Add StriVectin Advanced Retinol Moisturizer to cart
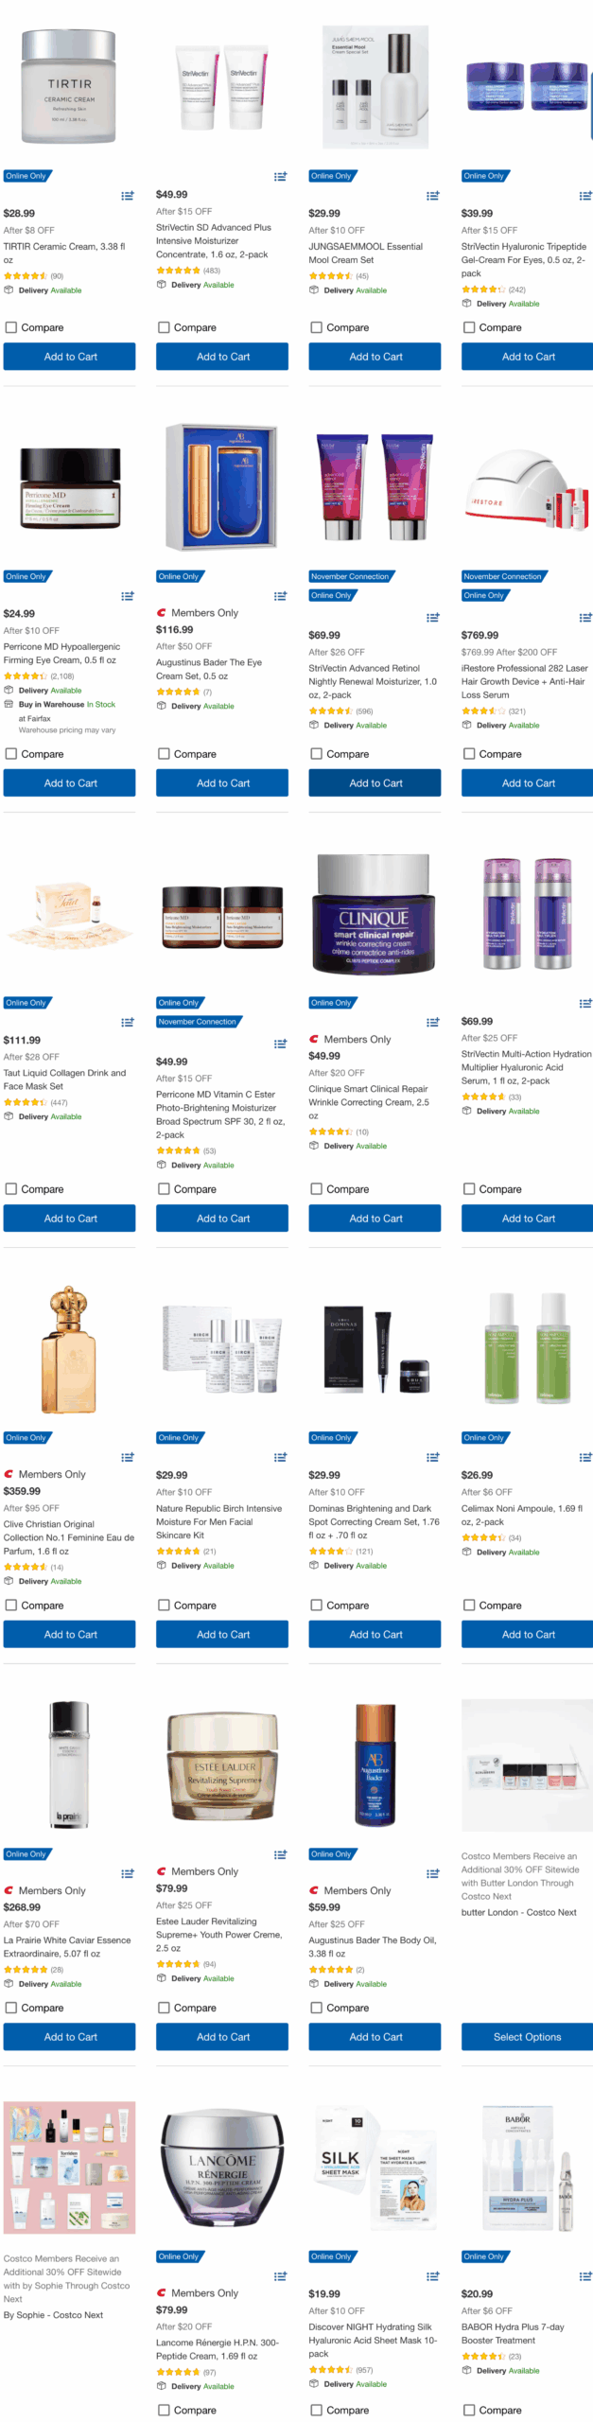Screen dimensions: 593x2422 [375, 782]
